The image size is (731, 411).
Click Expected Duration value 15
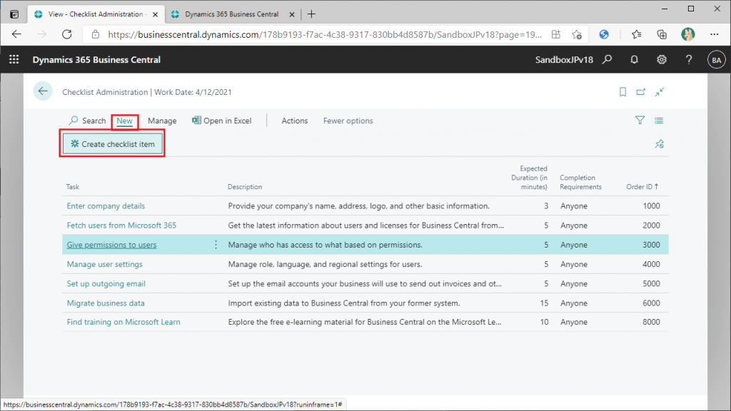[x=544, y=303]
